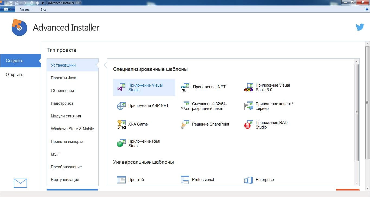Click the Forward arrow in title bar toolbar
Image resolution: width=370 pixels, height=197 pixels.
click(37, 3)
